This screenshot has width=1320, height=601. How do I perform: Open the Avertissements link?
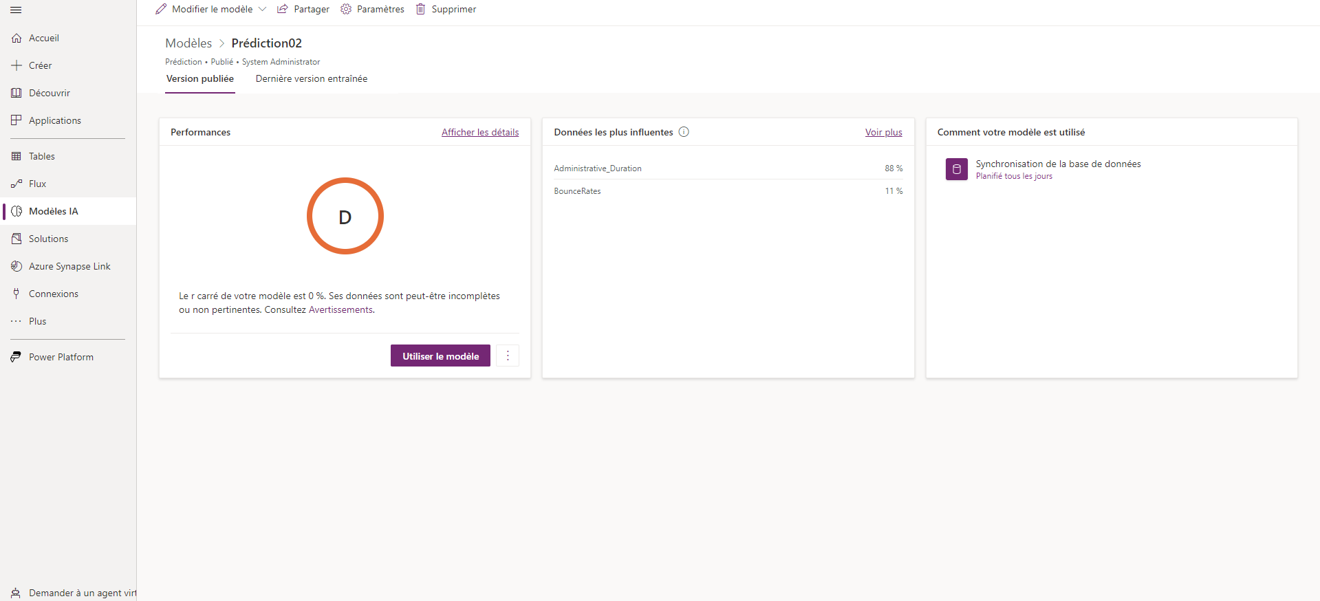pos(340,310)
